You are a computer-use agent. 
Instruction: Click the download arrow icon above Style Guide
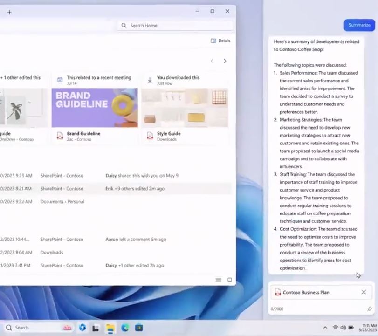[x=150, y=80]
